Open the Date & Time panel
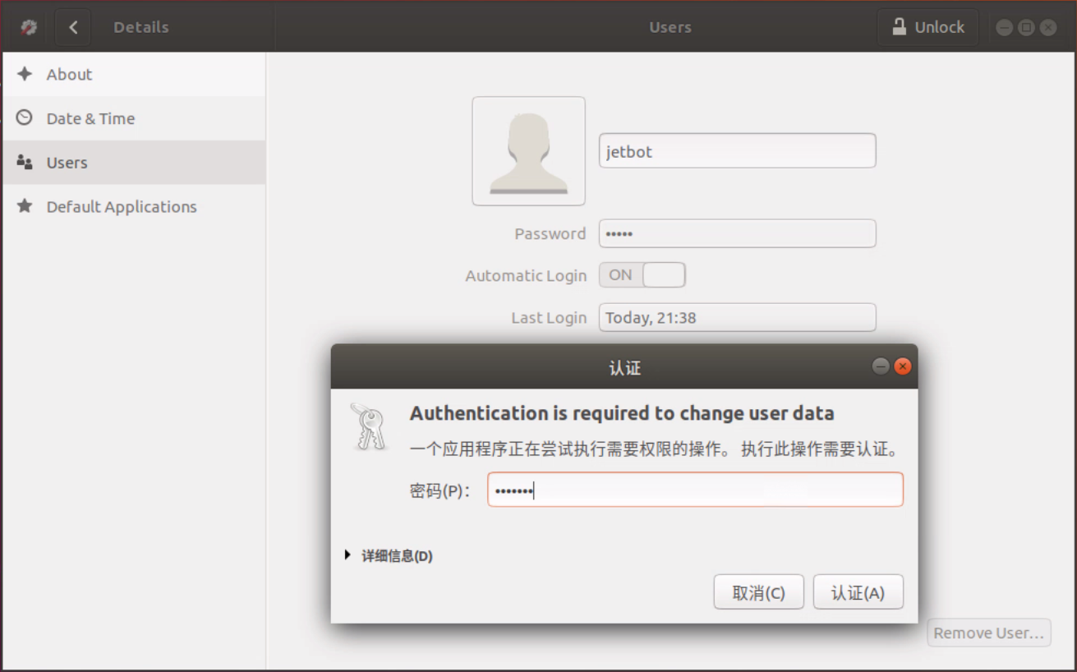Image resolution: width=1077 pixels, height=672 pixels. point(133,118)
